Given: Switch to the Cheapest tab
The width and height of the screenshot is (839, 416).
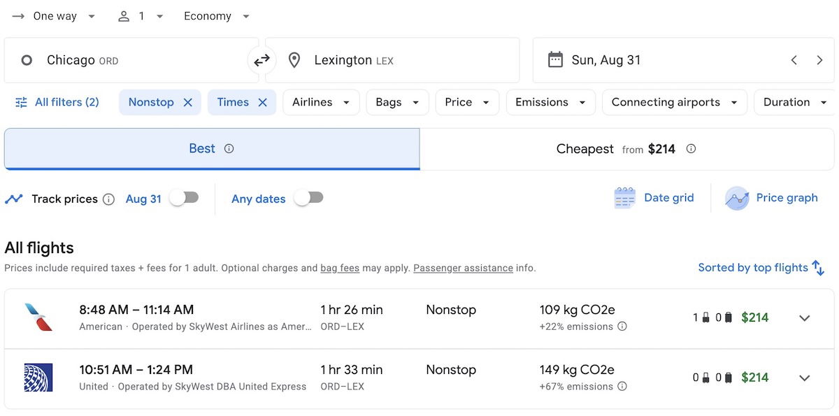Looking at the screenshot, I should point(627,149).
